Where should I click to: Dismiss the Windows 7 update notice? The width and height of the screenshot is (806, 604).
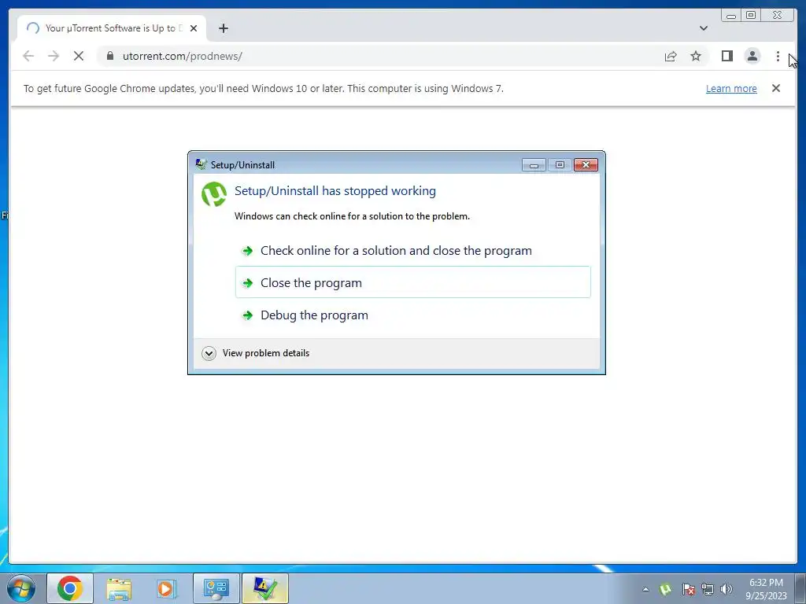[x=776, y=88]
